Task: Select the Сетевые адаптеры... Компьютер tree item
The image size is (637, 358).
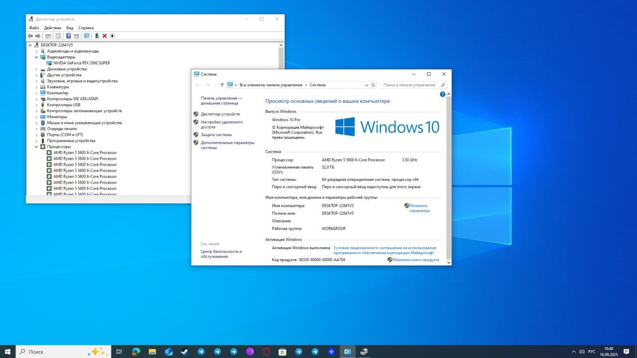Action: point(58,93)
